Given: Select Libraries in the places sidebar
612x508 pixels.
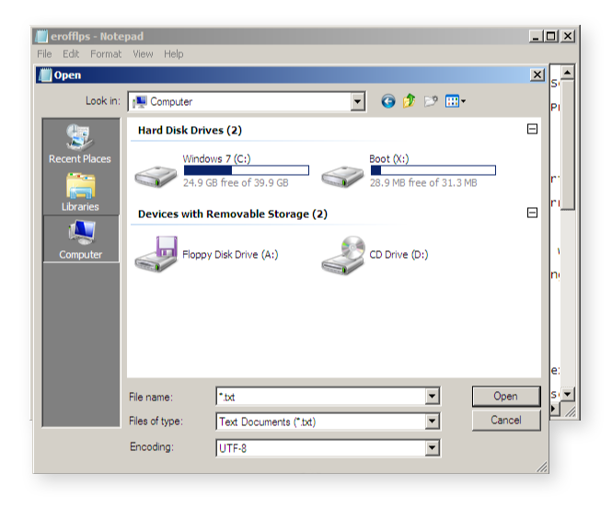Looking at the screenshot, I should [x=80, y=192].
